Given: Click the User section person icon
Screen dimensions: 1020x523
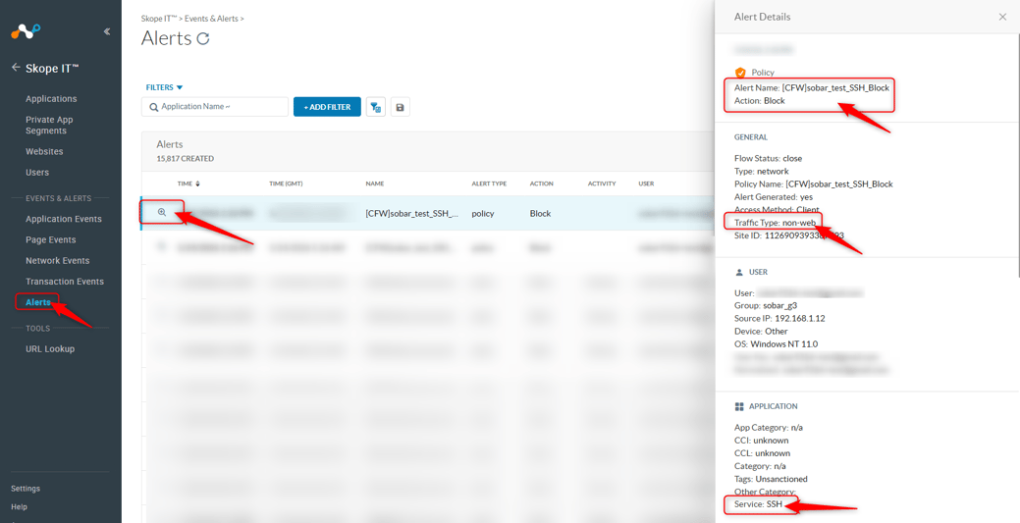Looking at the screenshot, I should click(x=738, y=272).
